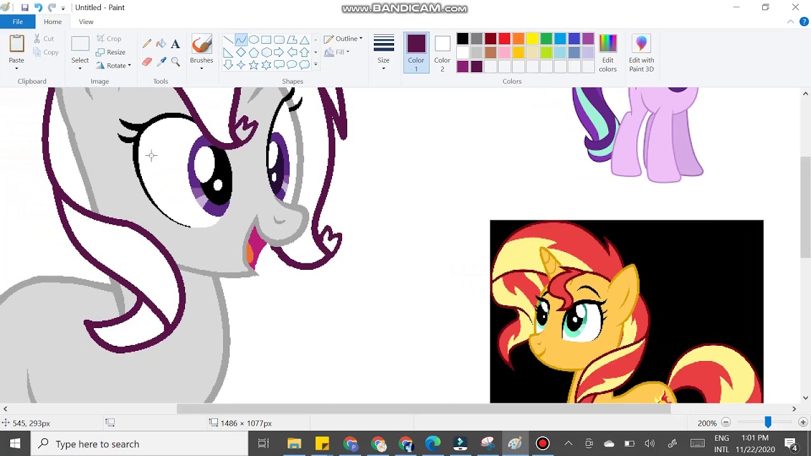Open File Explorer from taskbar
The height and width of the screenshot is (456, 811).
click(x=294, y=443)
